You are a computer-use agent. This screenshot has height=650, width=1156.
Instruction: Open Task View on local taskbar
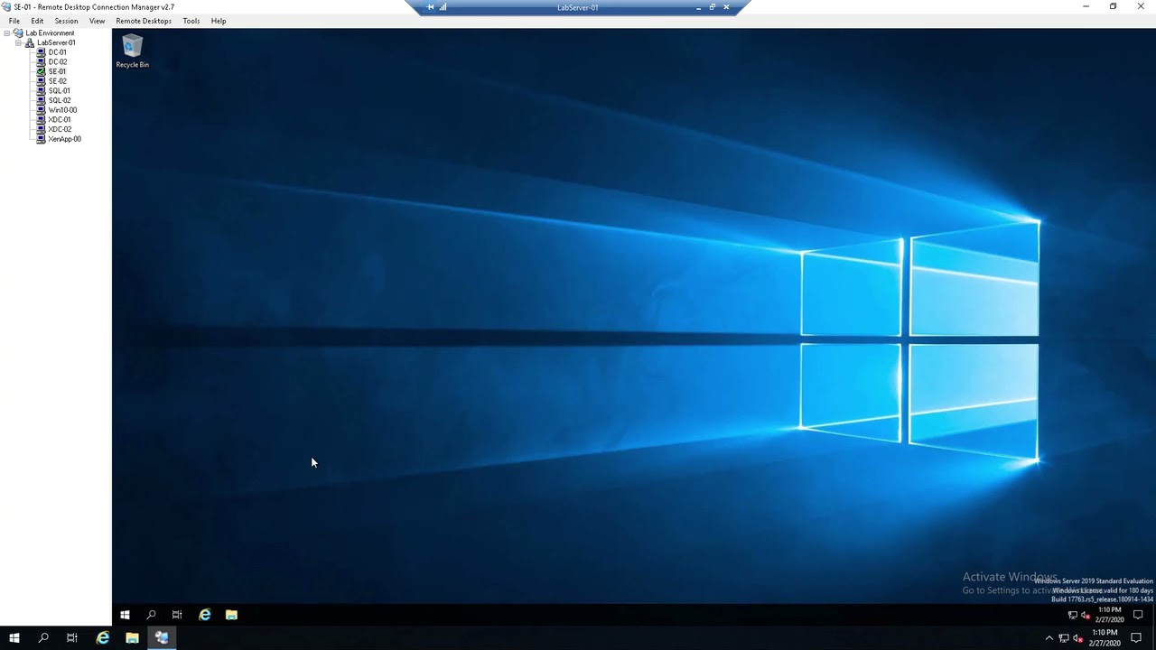[x=72, y=638]
